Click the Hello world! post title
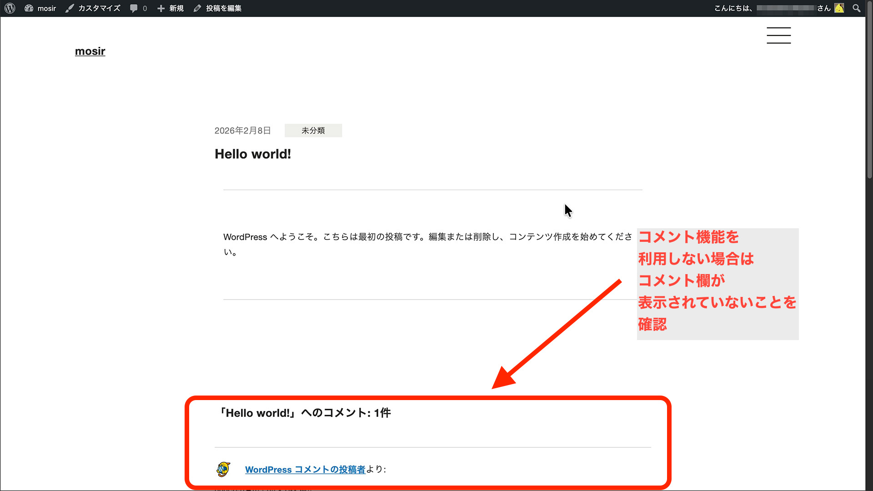 [253, 154]
